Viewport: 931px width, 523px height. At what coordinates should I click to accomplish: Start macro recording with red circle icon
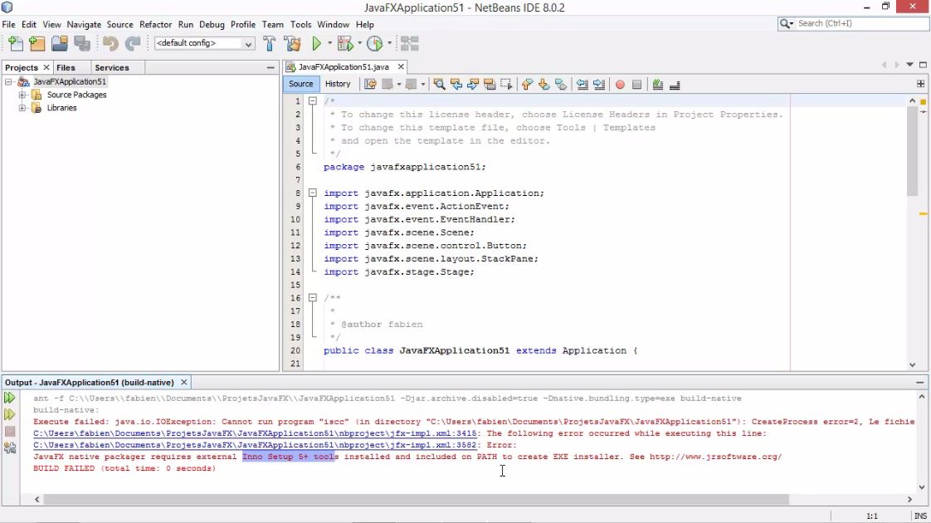pyautogui.click(x=620, y=84)
